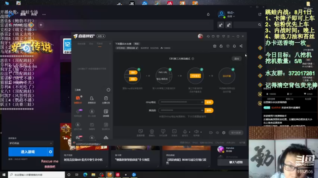
Task: Click the lock icon in stream header
Action: 221,46
